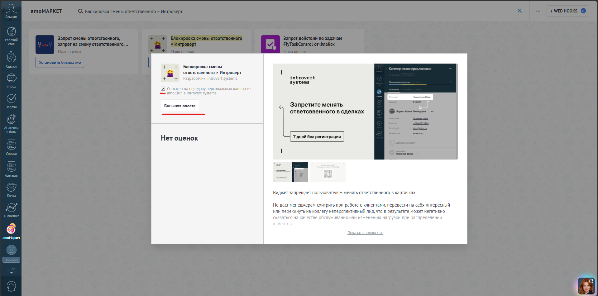Click Показать полностью link
Screen dimensions: 598x296
point(365,233)
